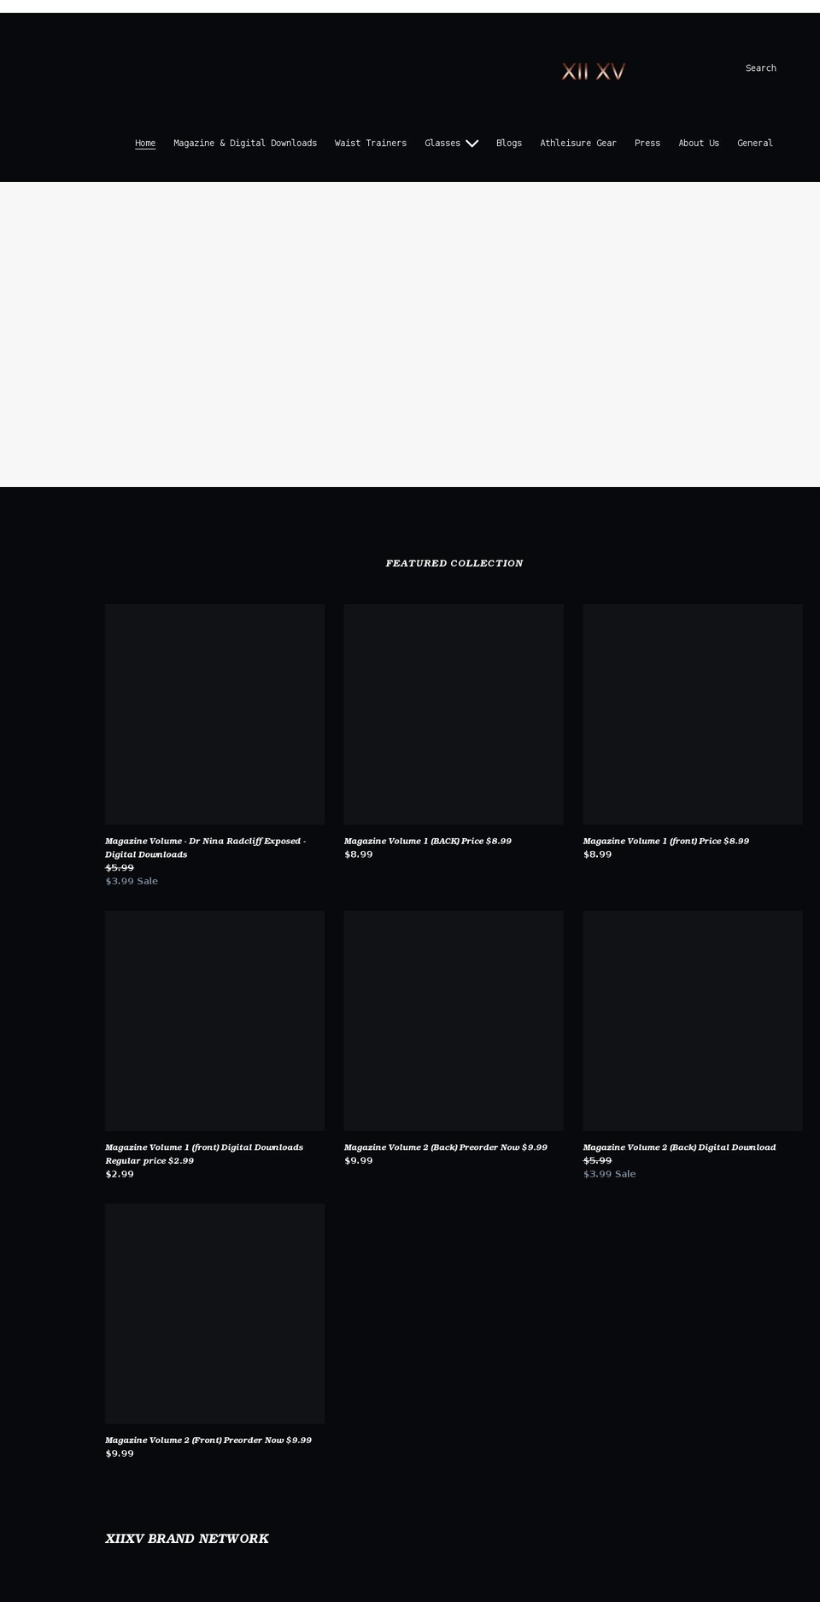
Task: Click Dr Nina Radcliff Exposed title link
Action: (x=205, y=848)
